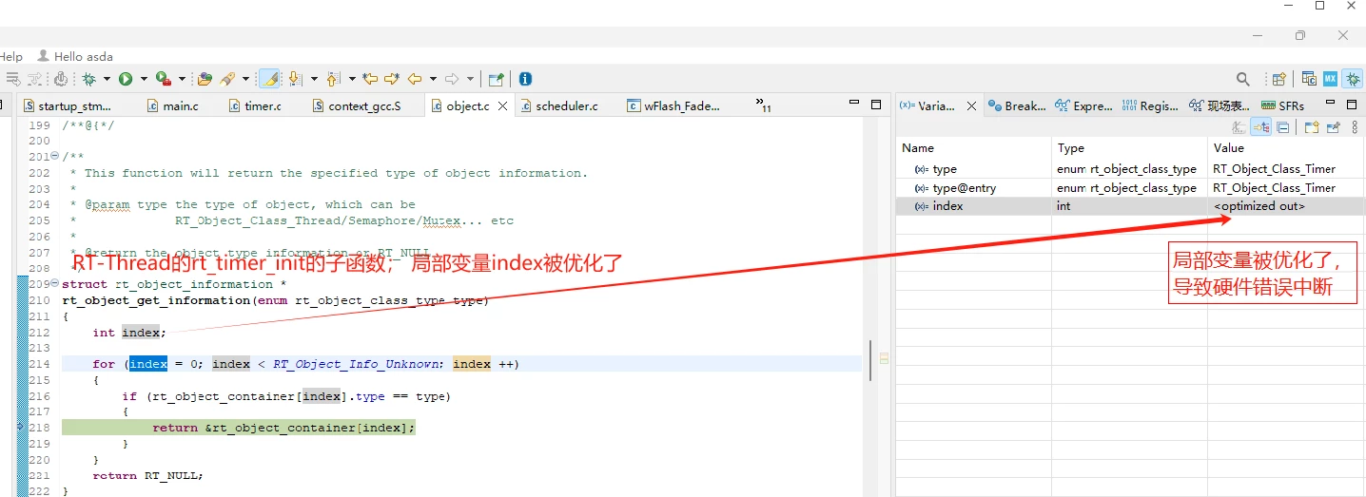Open the Variables View Menu dots
The image size is (1366, 497).
click(x=1353, y=127)
